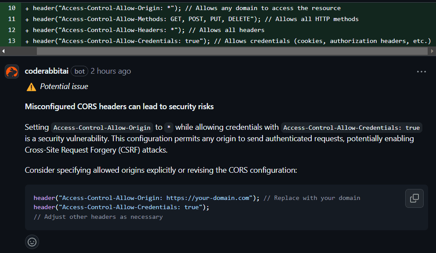Click the "Misconfigured CORS headers" heading
Image resolution: width=436 pixels, height=253 pixels.
(x=119, y=107)
